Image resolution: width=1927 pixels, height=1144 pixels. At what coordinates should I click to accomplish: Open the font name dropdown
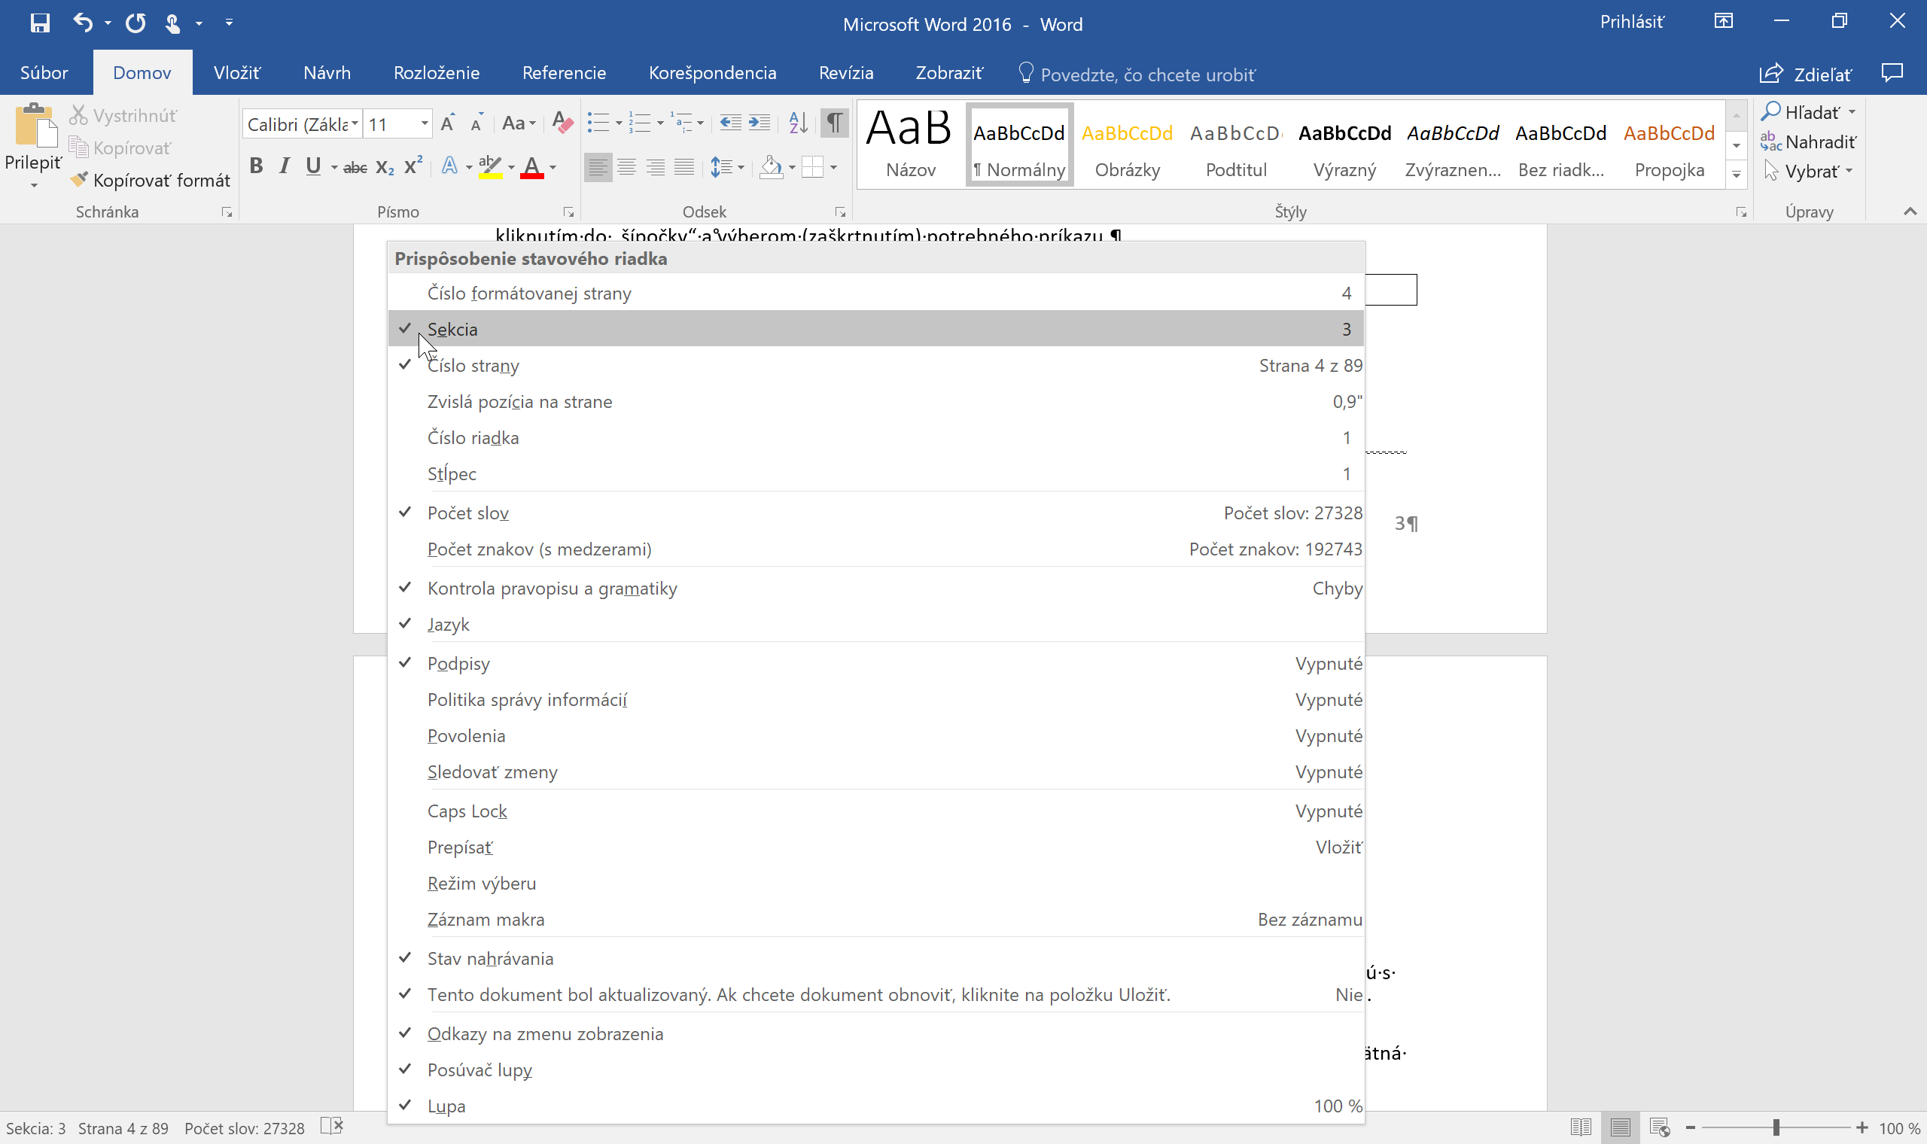pyautogui.click(x=355, y=124)
